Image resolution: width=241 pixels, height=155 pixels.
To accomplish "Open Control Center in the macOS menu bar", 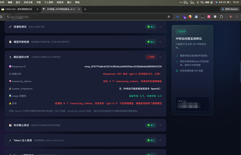I will pyautogui.click(x=212, y=2).
